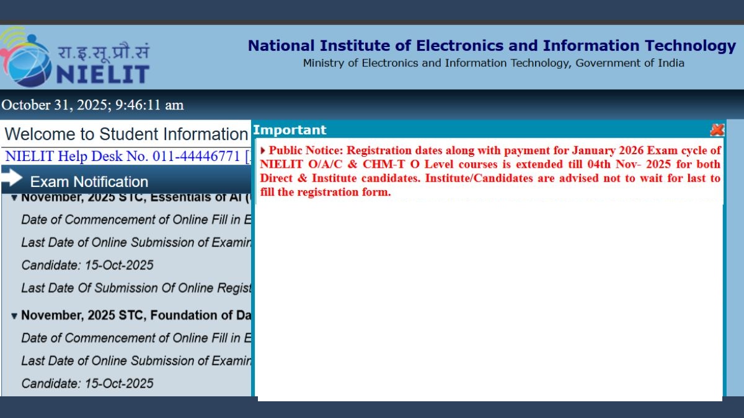The height and width of the screenshot is (418, 744).
Task: Click the National Institute of Electronics header title
Action: 492,46
